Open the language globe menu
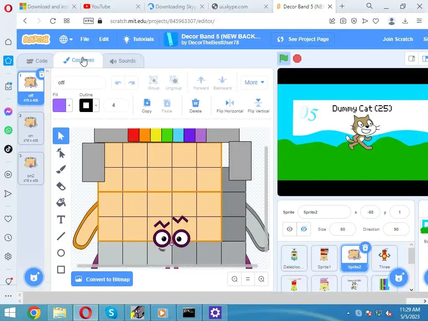Image resolution: width=428 pixels, height=321 pixels. [x=66, y=39]
